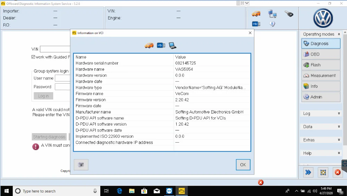Screen dimensions: 347x196
Task: Click the volume icon in system tray
Action: [315, 191]
